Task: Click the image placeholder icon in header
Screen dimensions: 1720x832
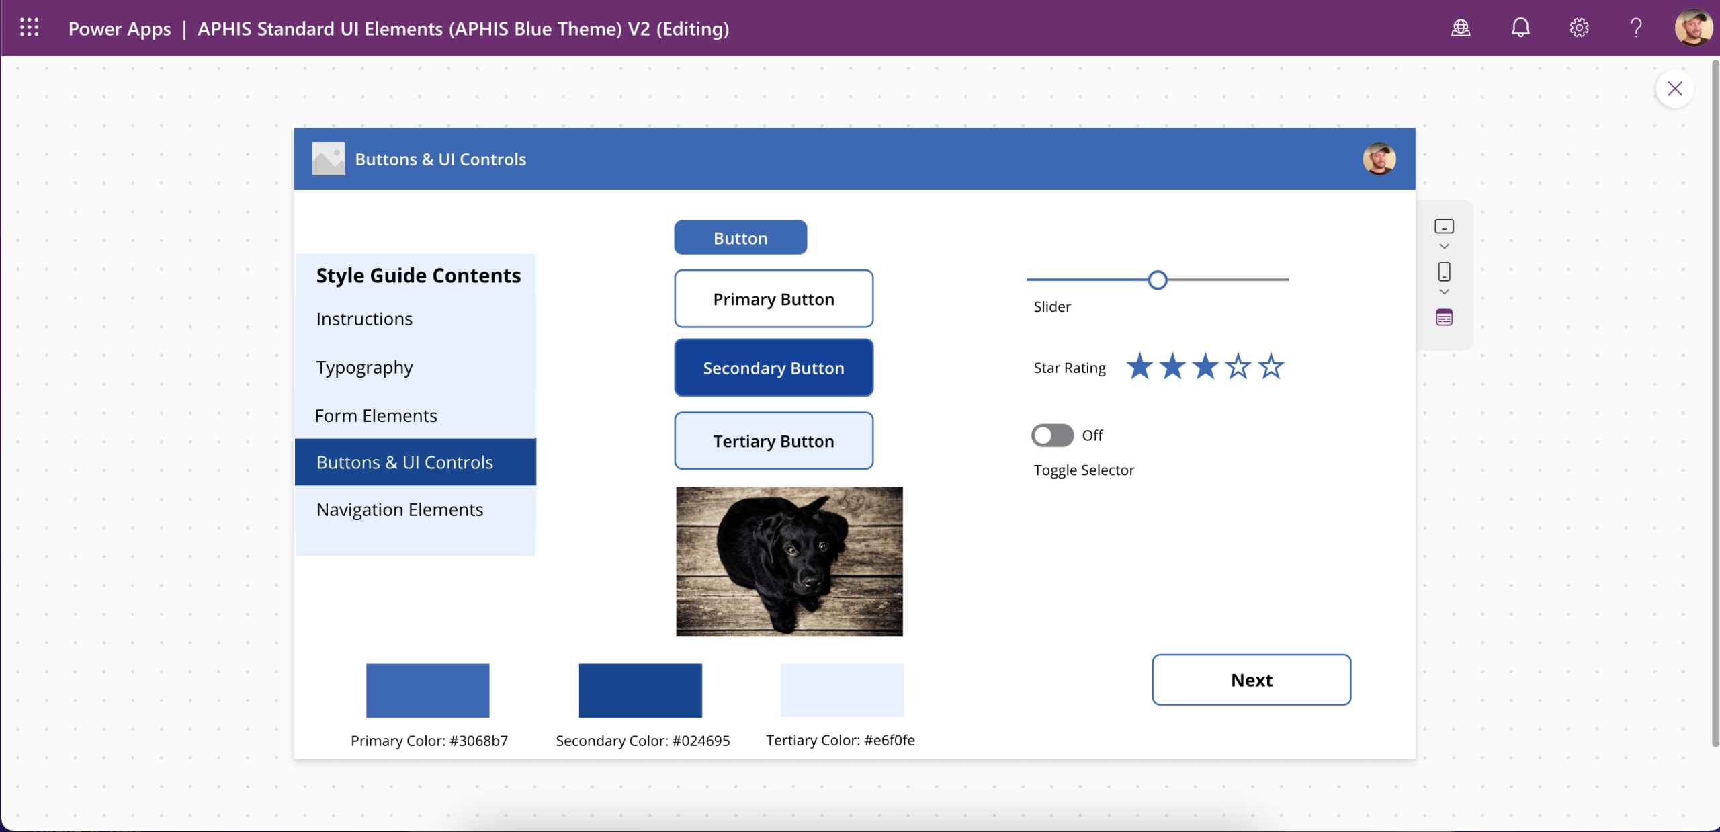Action: click(x=329, y=159)
